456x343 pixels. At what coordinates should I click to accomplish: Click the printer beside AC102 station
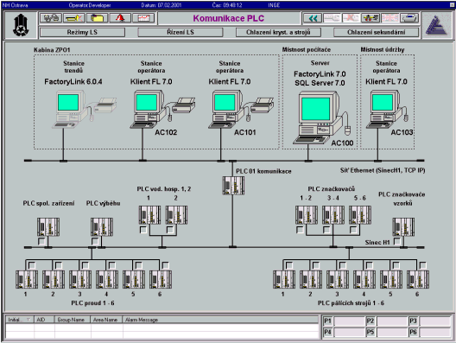coord(183,105)
